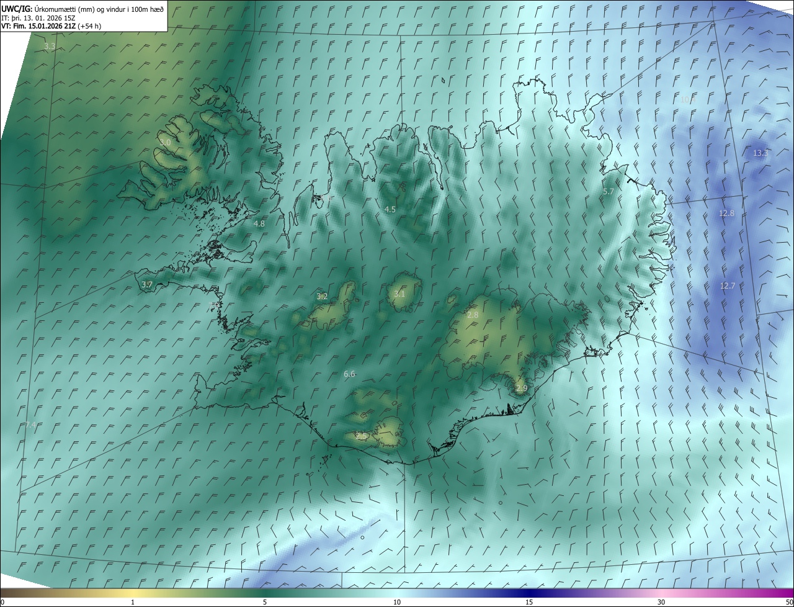Click the color scale tick label '5'

(265, 602)
